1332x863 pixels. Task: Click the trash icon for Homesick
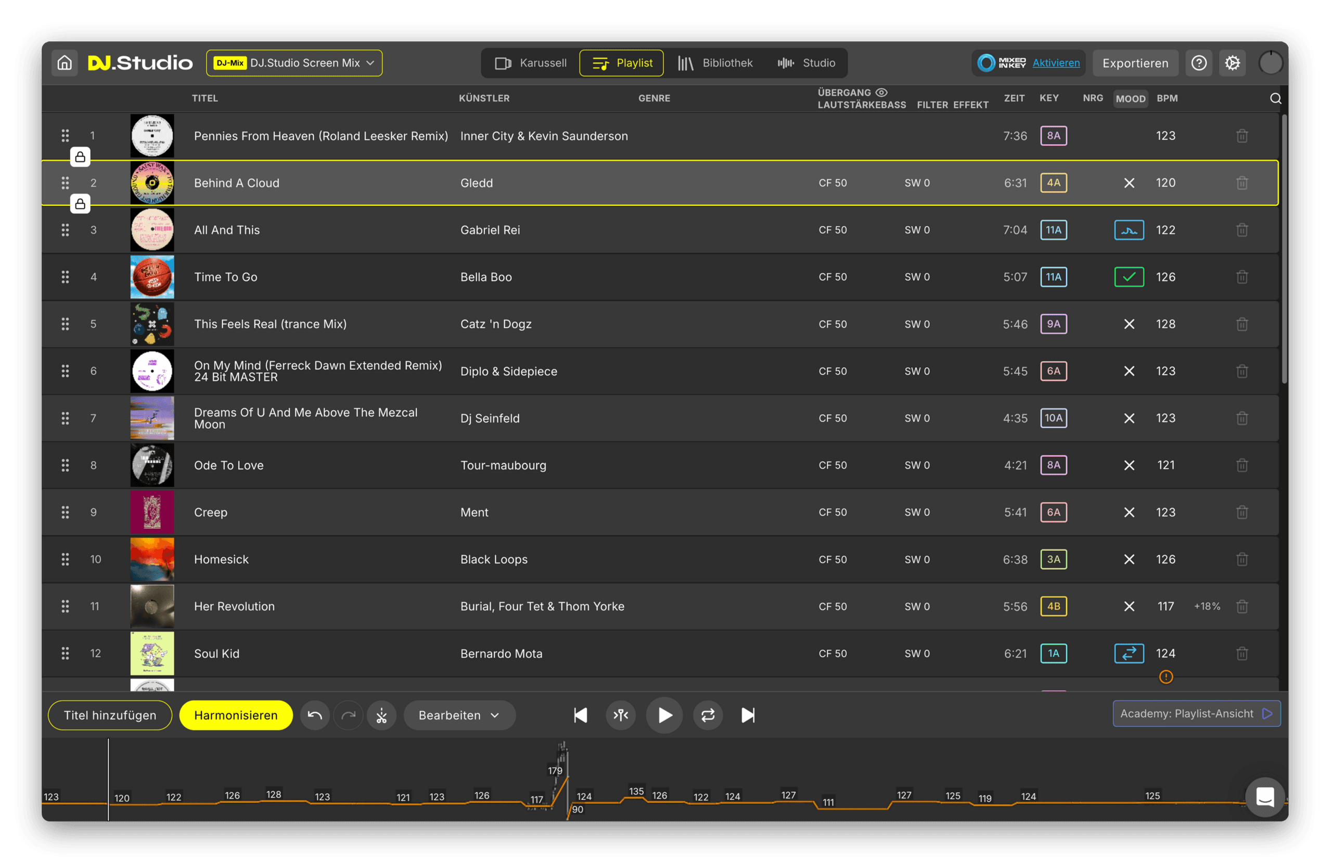pyautogui.click(x=1241, y=559)
